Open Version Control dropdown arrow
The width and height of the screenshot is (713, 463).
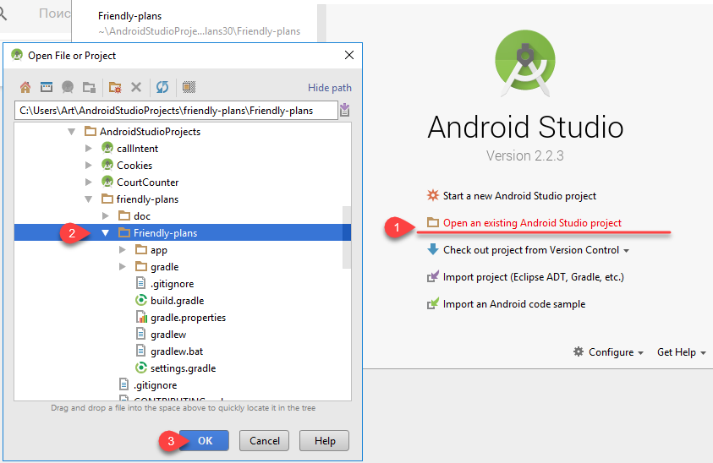(x=626, y=251)
